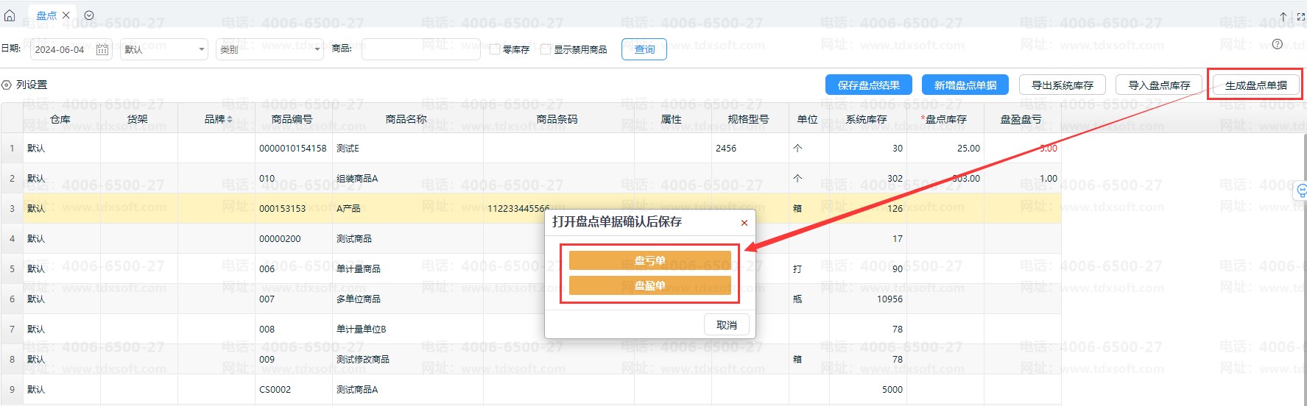Enable the 零库存 checkbox
This screenshot has height=406, width=1307.
(495, 49)
